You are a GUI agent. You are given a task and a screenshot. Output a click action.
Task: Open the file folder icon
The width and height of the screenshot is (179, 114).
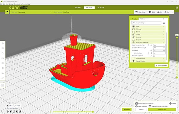point(7,12)
